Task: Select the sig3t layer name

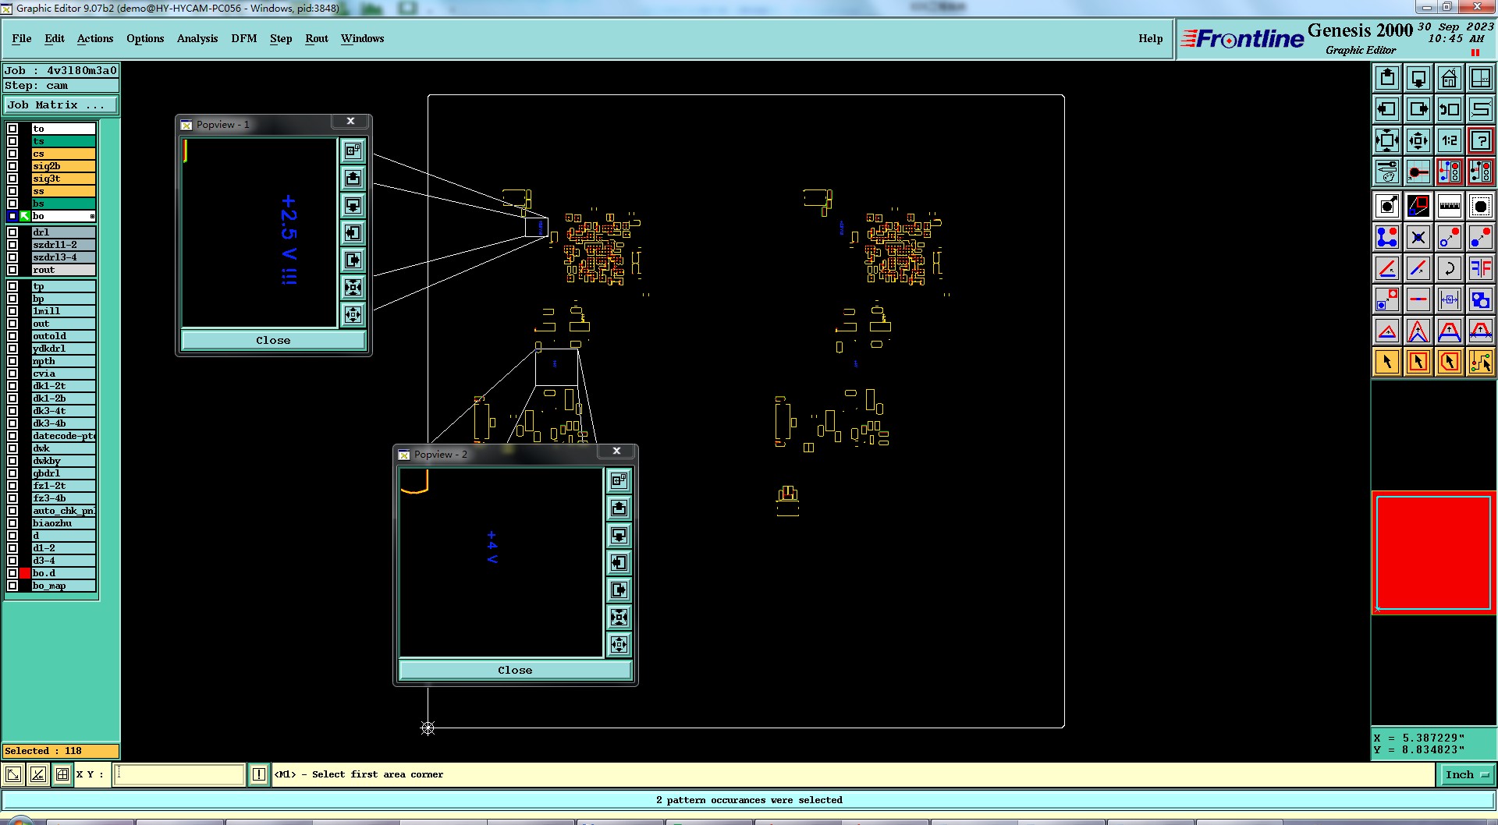Action: (63, 179)
